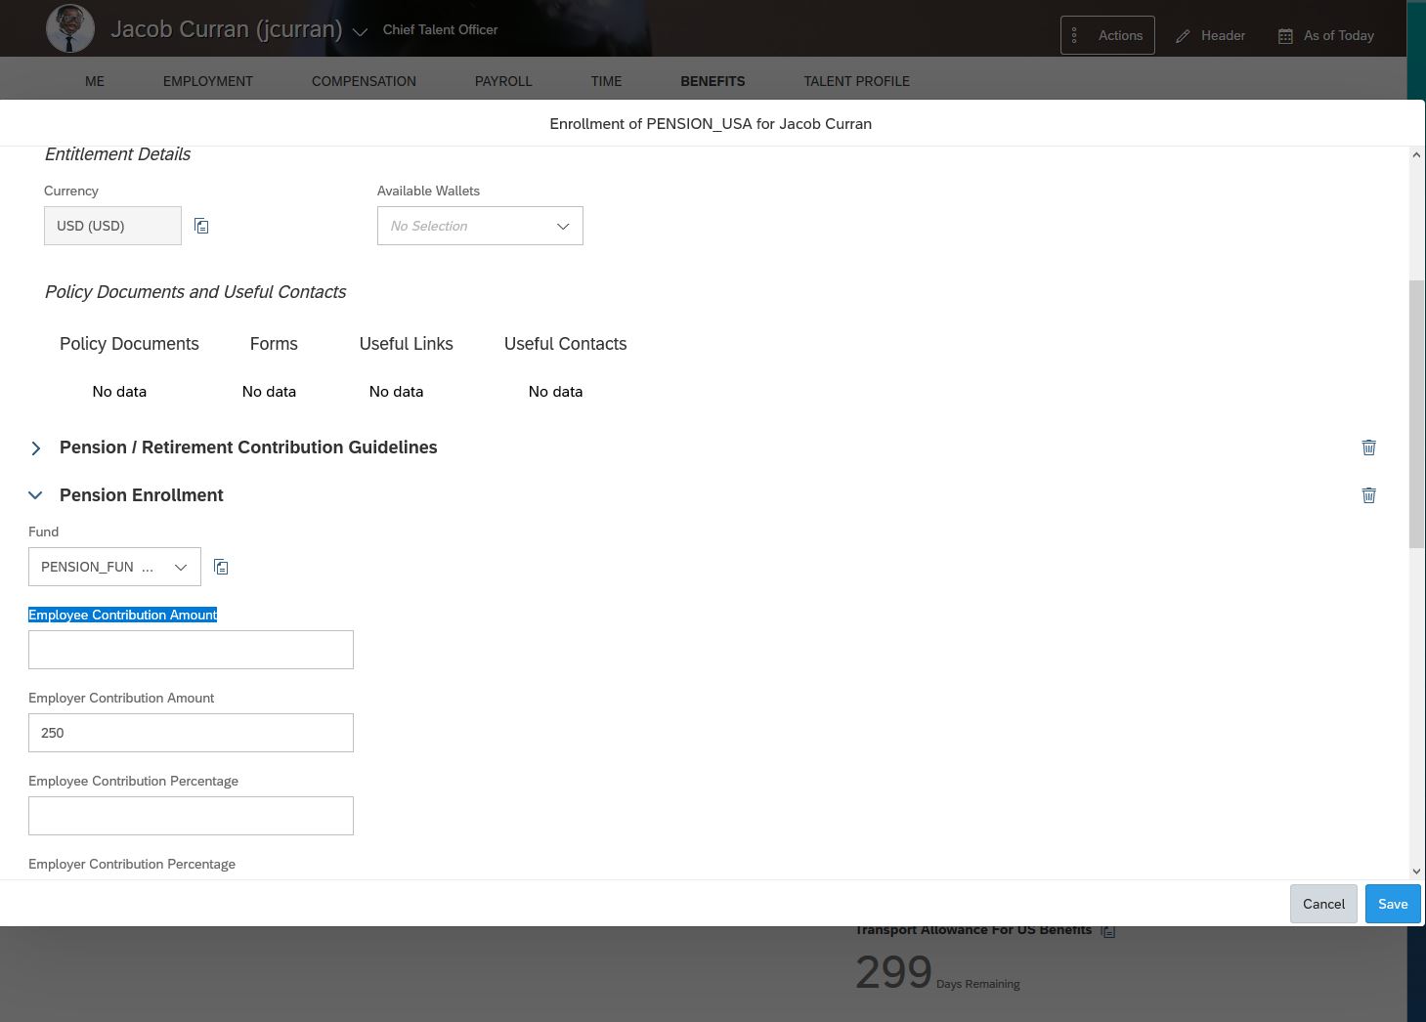Viewport: 1426px width, 1022px height.
Task: Select the Useful Links tab
Action: [406, 344]
